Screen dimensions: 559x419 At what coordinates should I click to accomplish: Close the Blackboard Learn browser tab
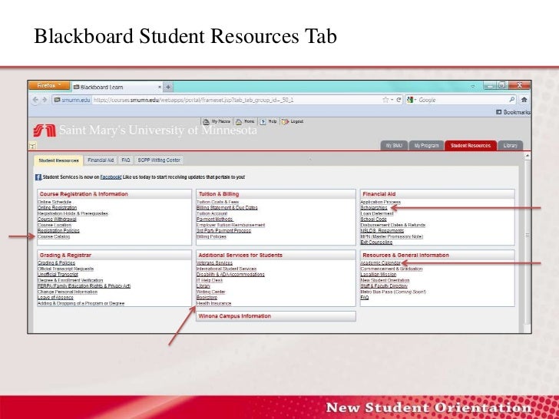pos(160,87)
